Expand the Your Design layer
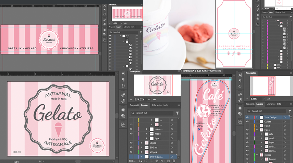Image resolution: width=293 pixels, height=163 pixels. [x=257, y=117]
